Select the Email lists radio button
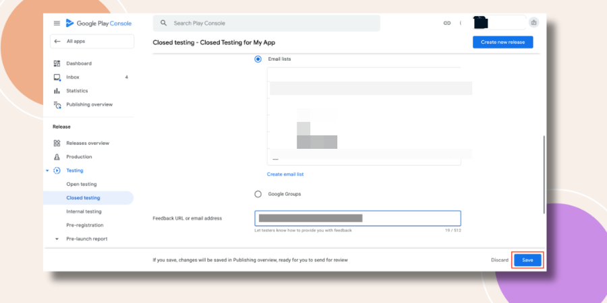This screenshot has height=303, width=607. pos(258,59)
